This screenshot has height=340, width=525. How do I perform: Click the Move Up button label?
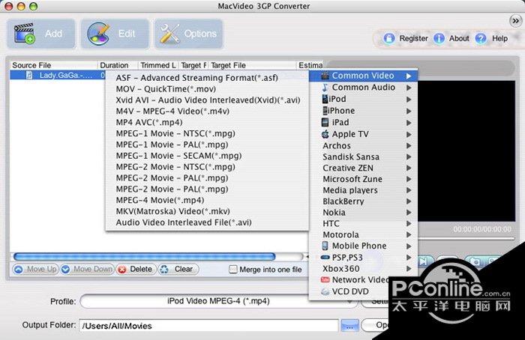41,269
